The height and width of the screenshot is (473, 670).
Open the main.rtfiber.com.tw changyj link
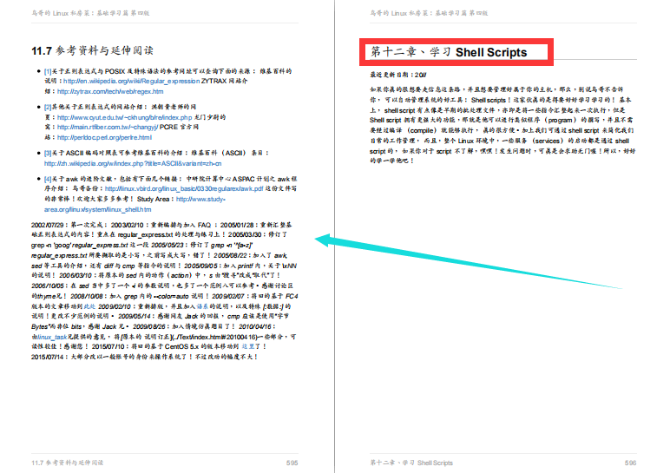click(108, 127)
